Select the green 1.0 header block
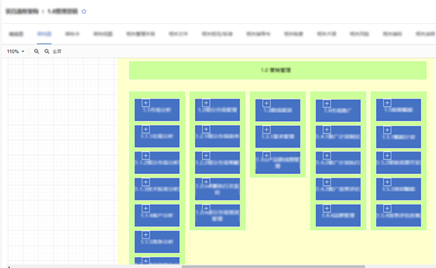This screenshot has height=268, width=436. click(x=277, y=70)
